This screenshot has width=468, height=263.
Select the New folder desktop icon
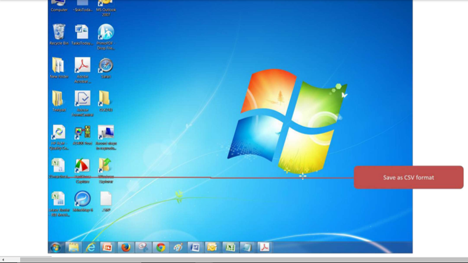tap(59, 68)
